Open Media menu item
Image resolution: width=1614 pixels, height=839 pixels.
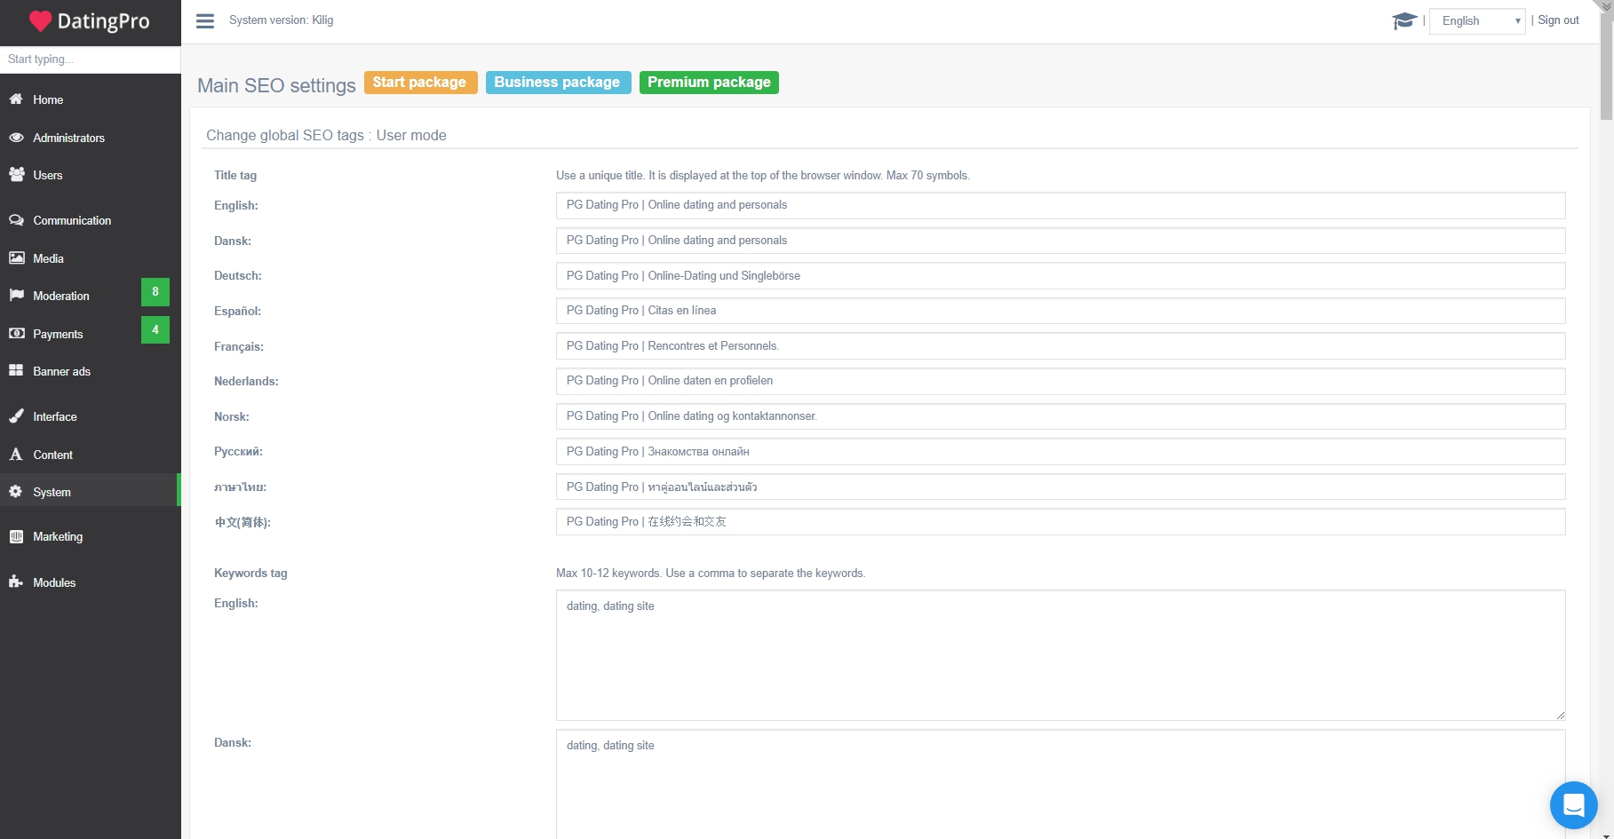pyautogui.click(x=48, y=258)
